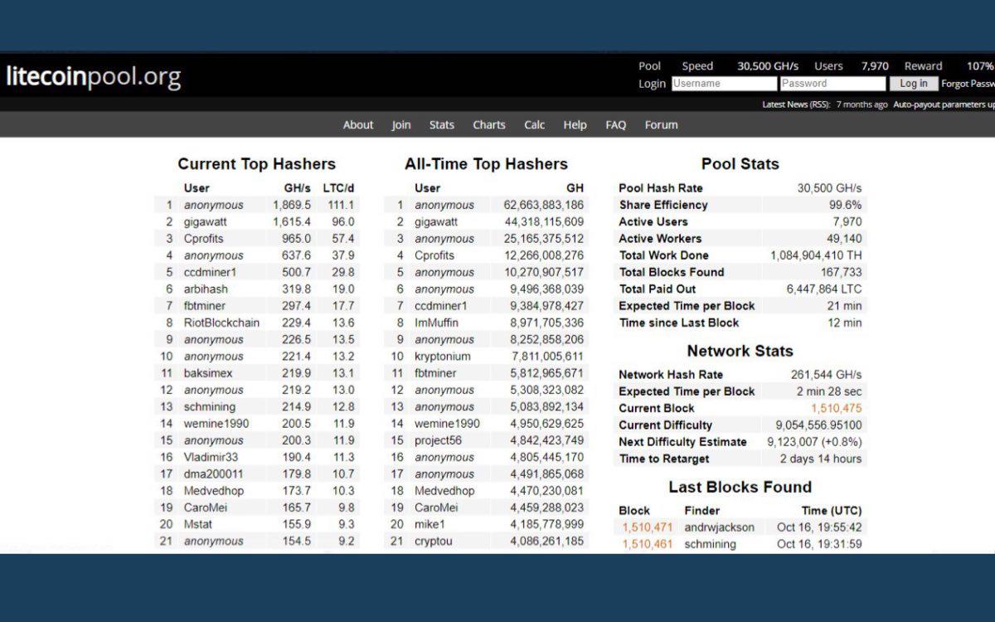This screenshot has height=622, width=995.
Task: Open the Current Block number 1,510,475
Action: 836,409
